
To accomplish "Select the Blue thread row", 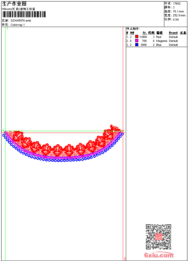I will [156, 45].
